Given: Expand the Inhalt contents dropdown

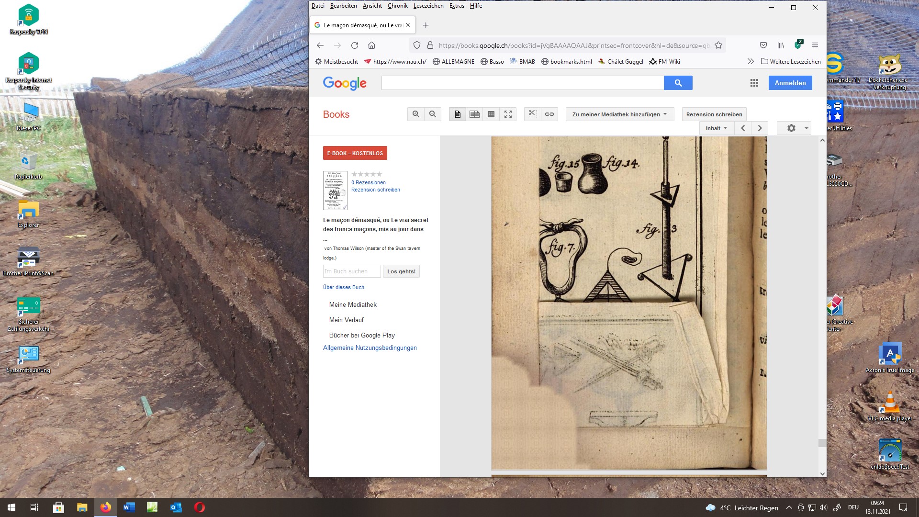Looking at the screenshot, I should pos(717,128).
